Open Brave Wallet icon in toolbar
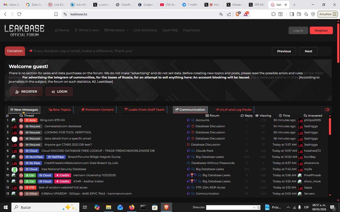This screenshot has width=340, height=212. [299, 14]
